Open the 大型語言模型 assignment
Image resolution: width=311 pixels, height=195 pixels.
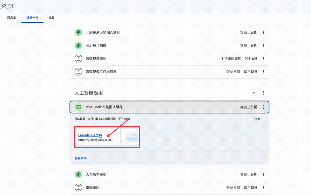click(x=96, y=175)
